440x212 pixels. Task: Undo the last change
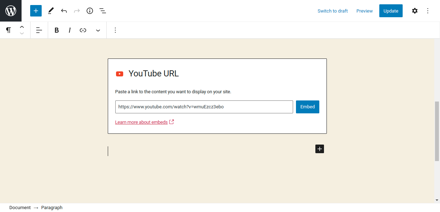[x=64, y=11]
